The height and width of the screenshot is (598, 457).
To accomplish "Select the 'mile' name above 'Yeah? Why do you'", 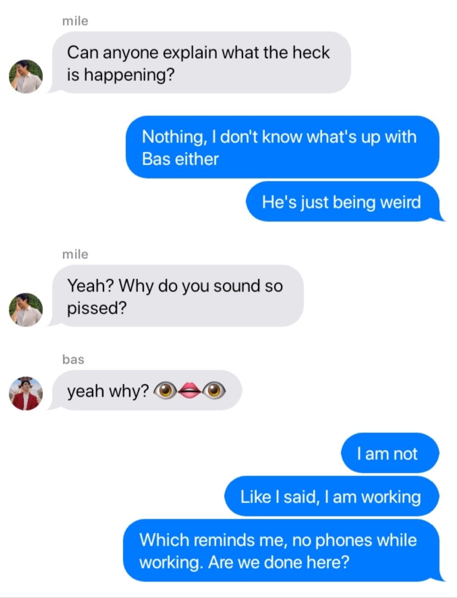I will point(75,254).
